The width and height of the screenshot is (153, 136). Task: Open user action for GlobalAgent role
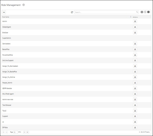[135, 27]
